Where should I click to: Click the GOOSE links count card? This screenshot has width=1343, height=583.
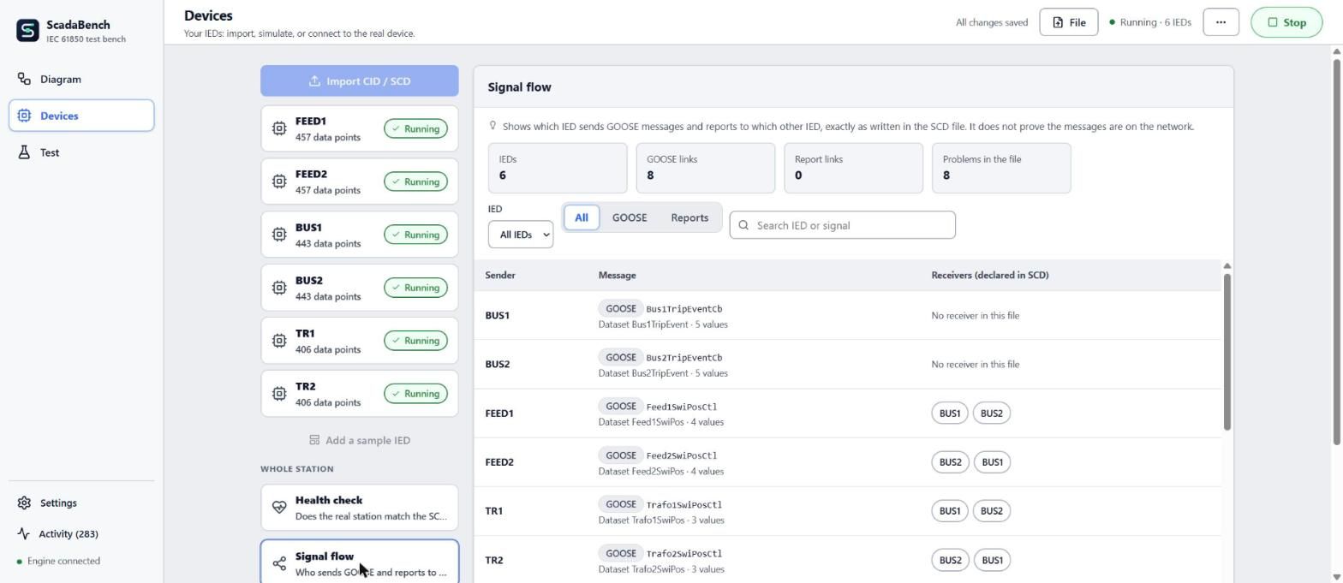pos(706,168)
